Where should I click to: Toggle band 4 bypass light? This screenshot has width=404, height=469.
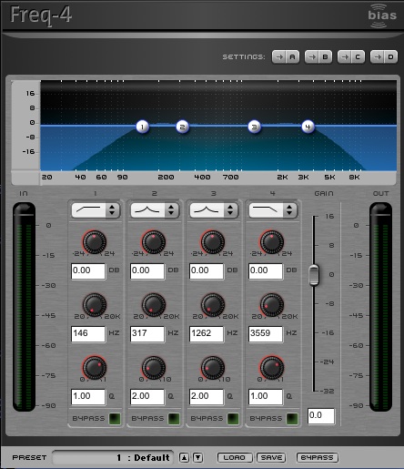pyautogui.click(x=292, y=419)
